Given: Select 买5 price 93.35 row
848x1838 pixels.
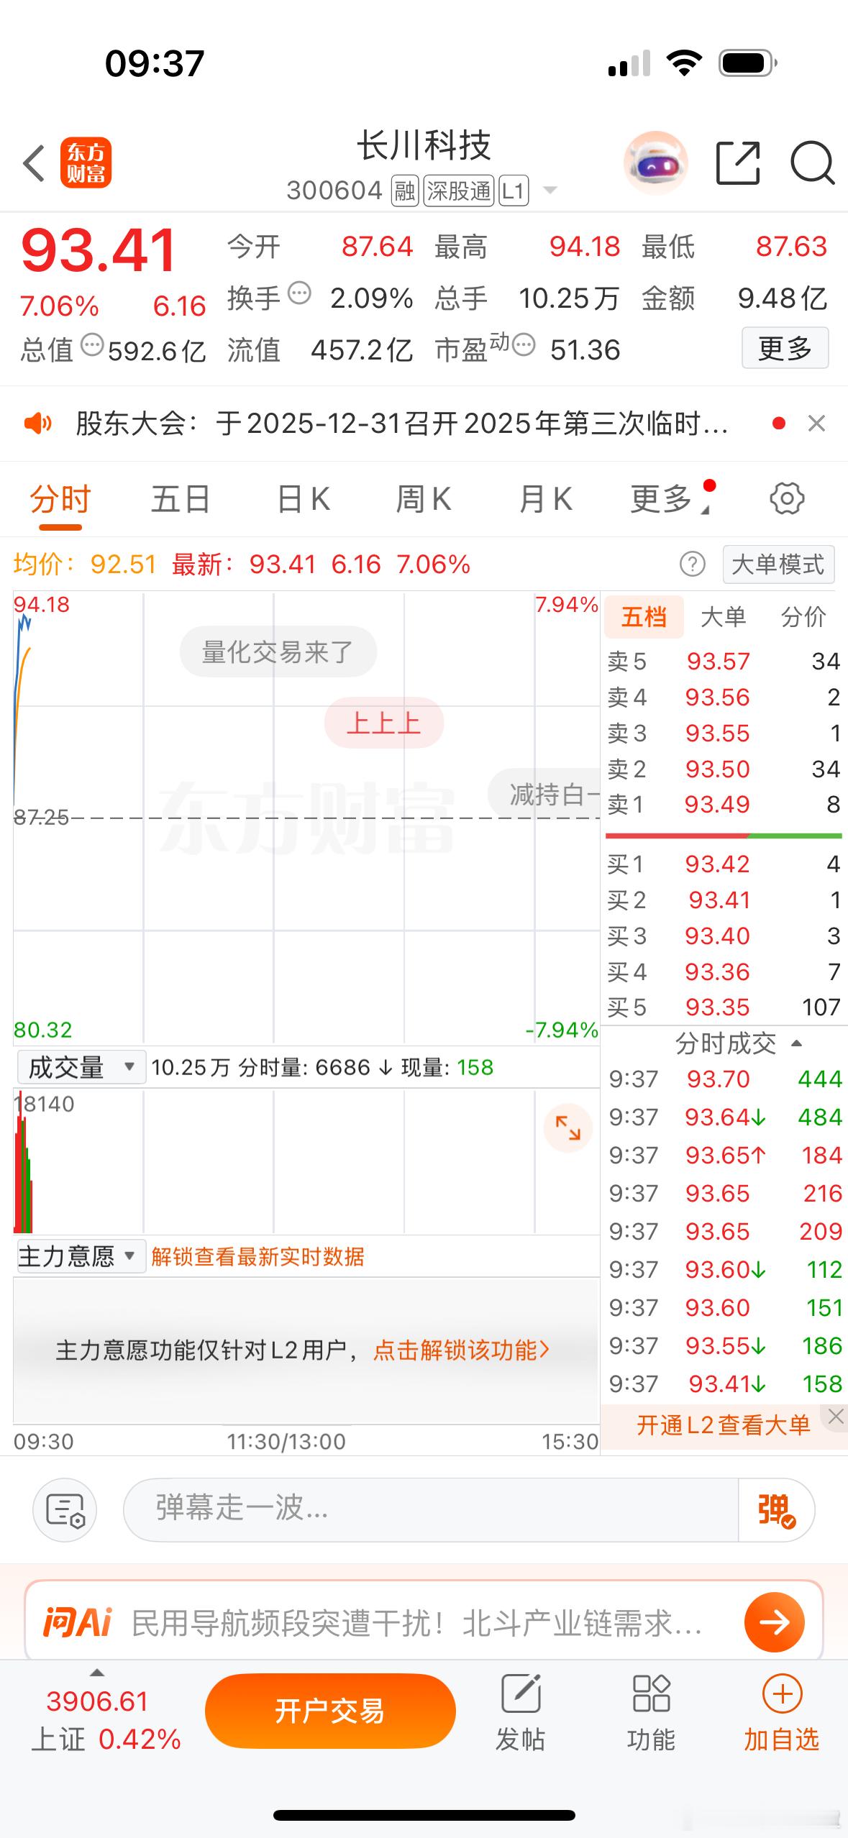Looking at the screenshot, I should (724, 1007).
